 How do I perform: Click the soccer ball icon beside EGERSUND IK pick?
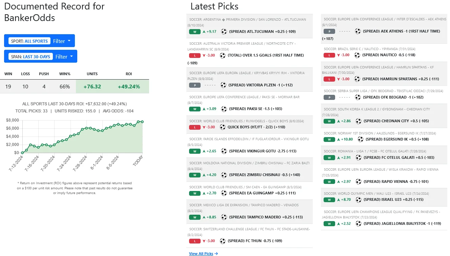coord(361,139)
